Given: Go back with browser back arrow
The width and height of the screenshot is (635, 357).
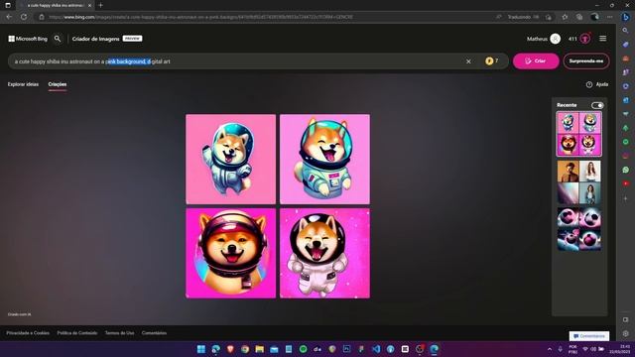Looking at the screenshot, I should [9, 17].
